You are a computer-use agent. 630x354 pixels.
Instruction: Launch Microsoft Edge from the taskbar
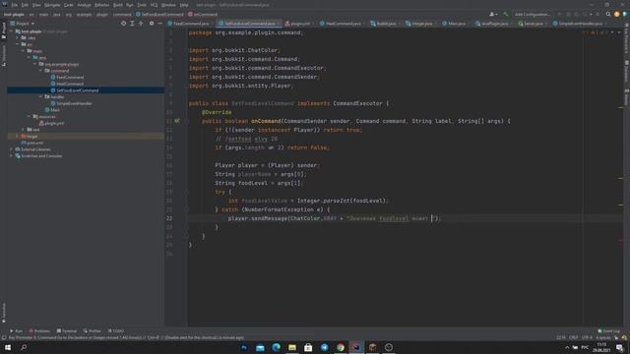pyautogui.click(x=276, y=347)
